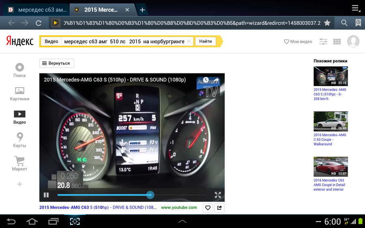The width and height of the screenshot is (365, 228).
Task: Open 2015 Mercedes-AMG C63 S title link below video
Action: [98, 207]
